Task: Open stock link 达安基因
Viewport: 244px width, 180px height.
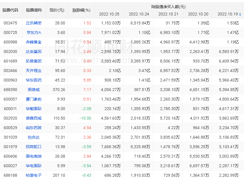Action: (x=34, y=52)
